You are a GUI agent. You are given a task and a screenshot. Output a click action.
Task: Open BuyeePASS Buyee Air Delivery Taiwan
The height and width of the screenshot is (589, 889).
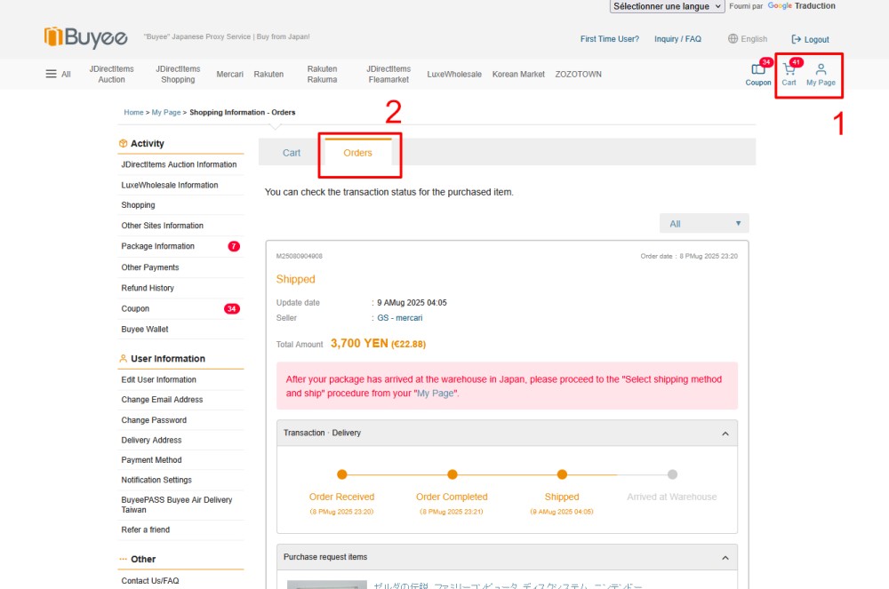(177, 505)
